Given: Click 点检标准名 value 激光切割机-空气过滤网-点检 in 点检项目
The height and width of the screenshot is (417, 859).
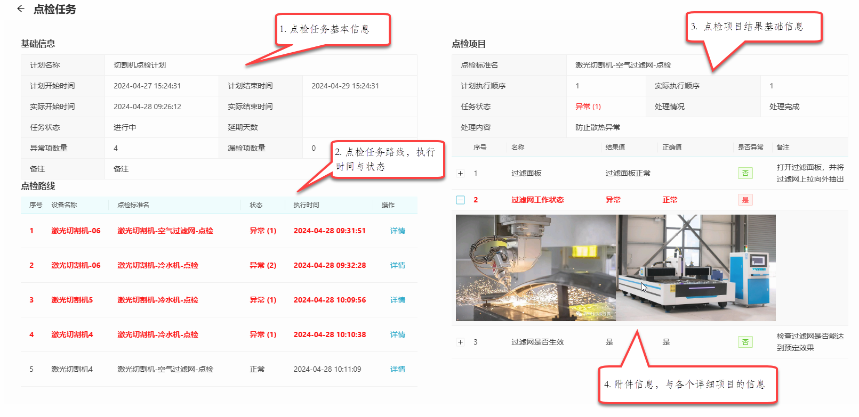Looking at the screenshot, I should 623,65.
